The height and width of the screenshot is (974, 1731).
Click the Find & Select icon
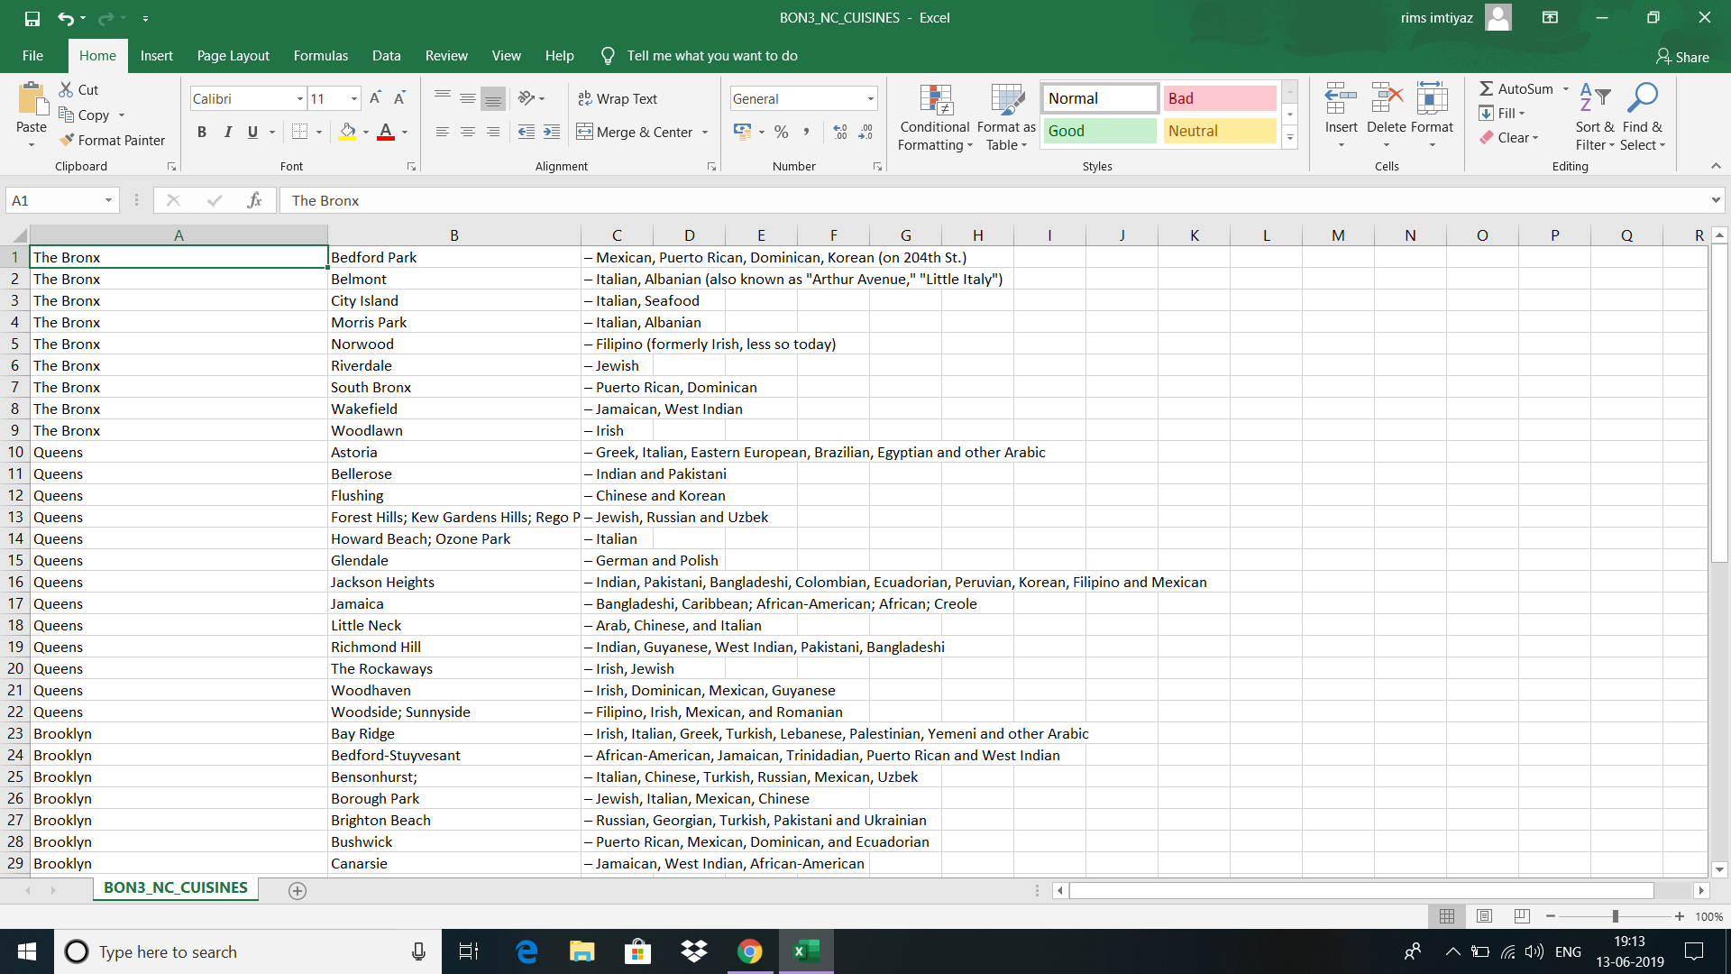1644,102
